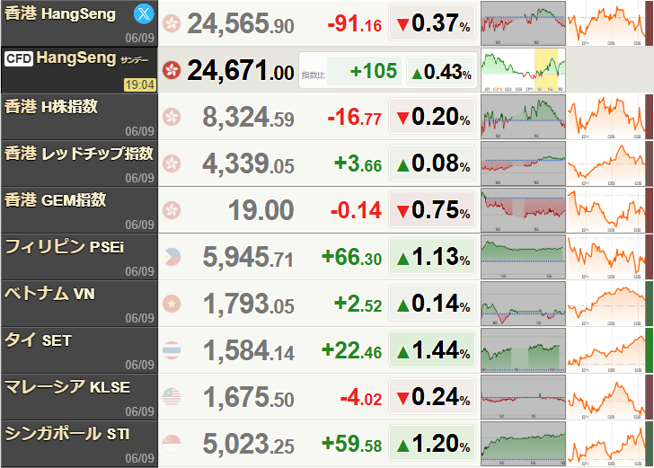Click the price 5,945.71
Screen dimensions: 654x468
point(248,258)
